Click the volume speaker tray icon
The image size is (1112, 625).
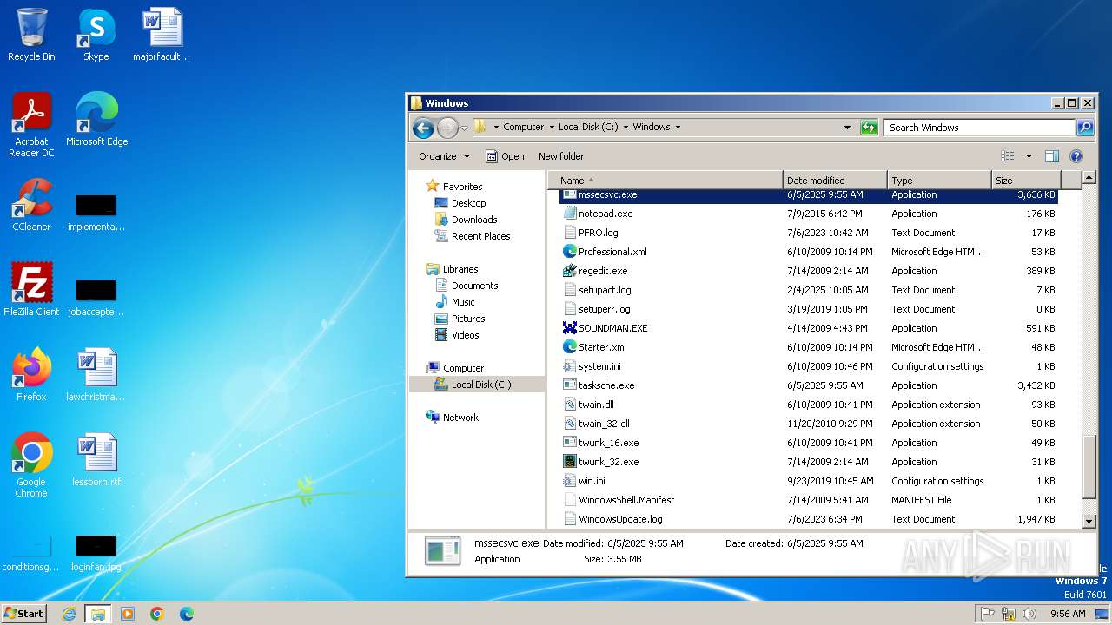tap(1029, 614)
